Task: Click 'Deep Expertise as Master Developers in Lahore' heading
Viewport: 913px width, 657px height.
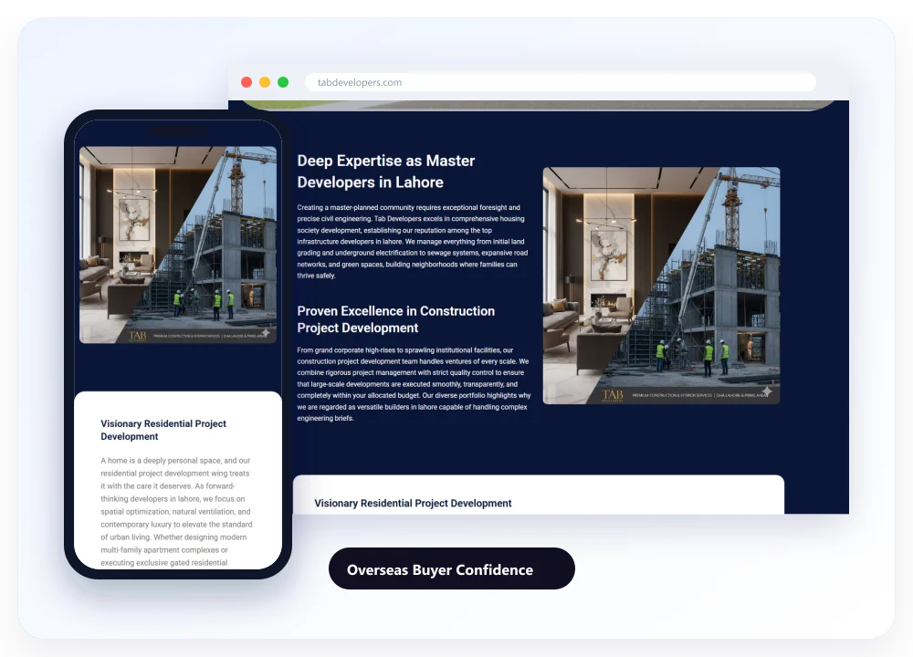Action: 386,172
